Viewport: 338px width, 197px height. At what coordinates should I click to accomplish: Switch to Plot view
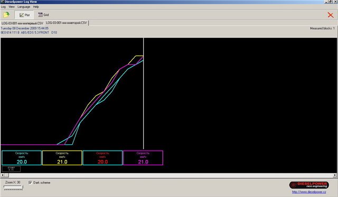pyautogui.click(x=24, y=15)
